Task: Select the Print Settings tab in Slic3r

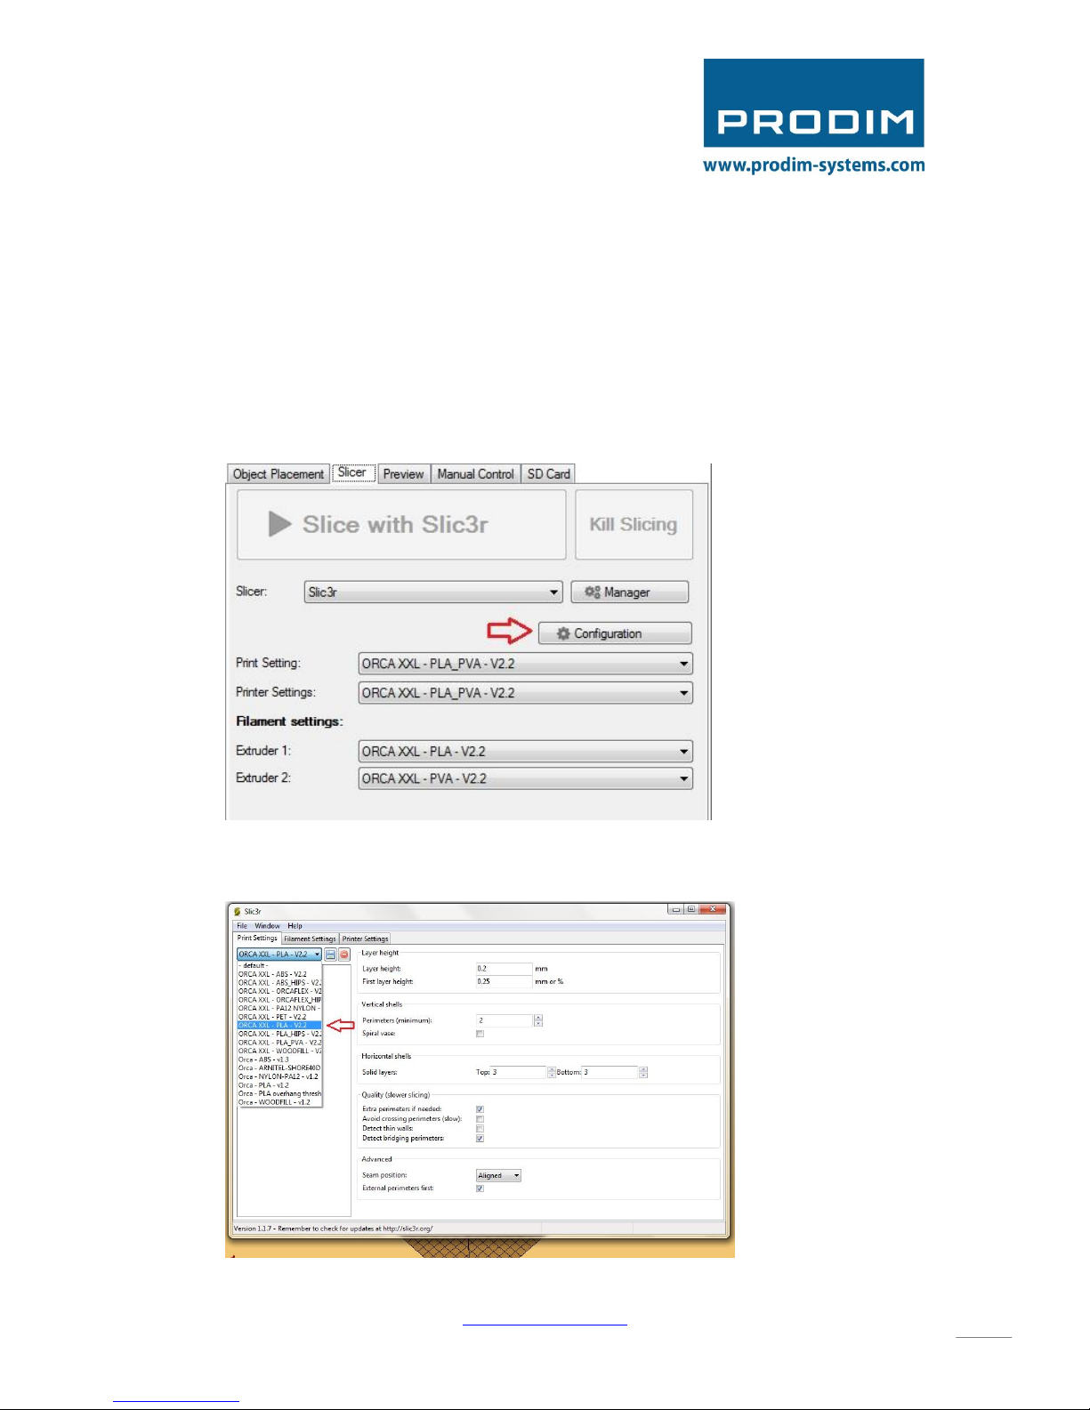Action: [x=257, y=938]
